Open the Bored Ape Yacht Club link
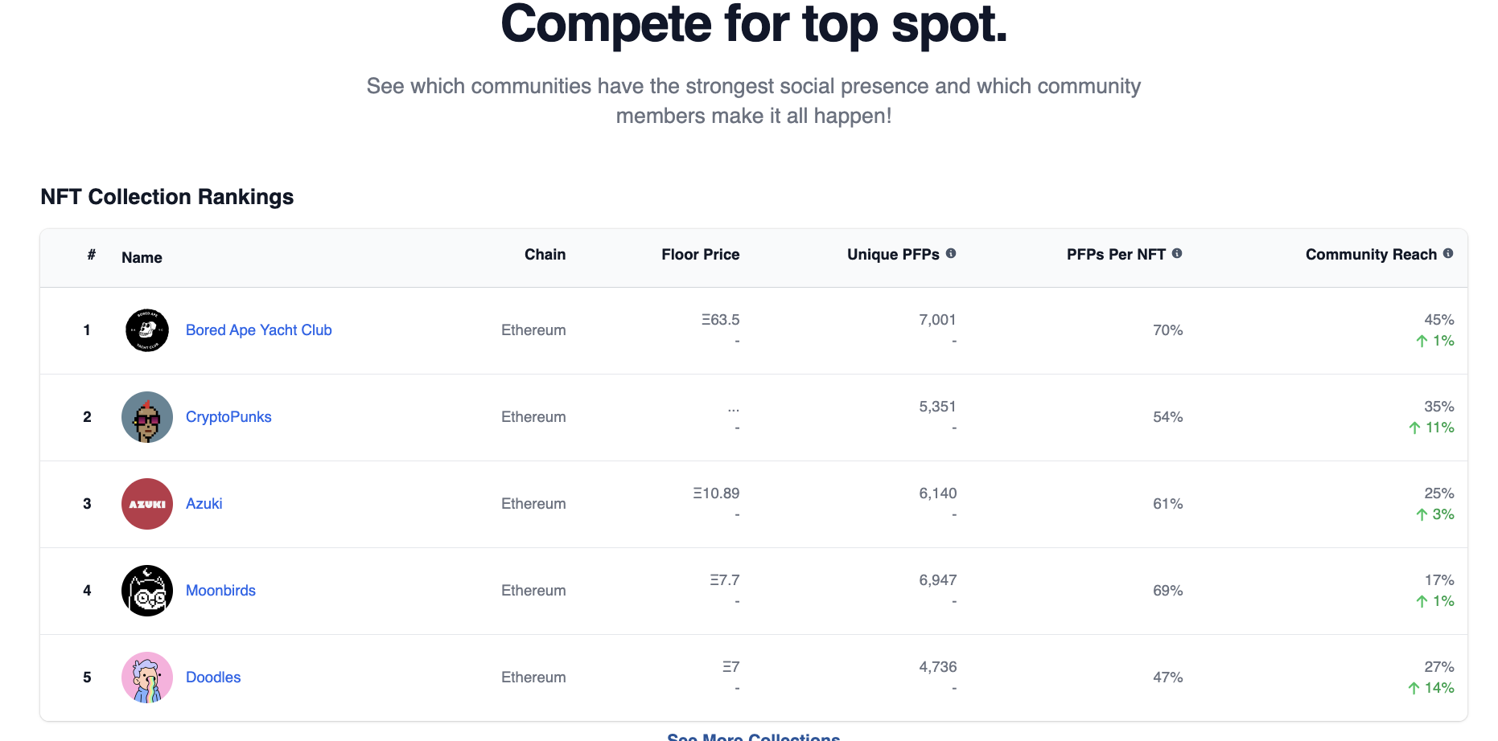Image resolution: width=1498 pixels, height=741 pixels. pos(258,330)
